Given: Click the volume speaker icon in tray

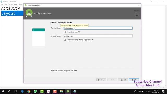Looking at the screenshot, I should (x=150, y=91).
